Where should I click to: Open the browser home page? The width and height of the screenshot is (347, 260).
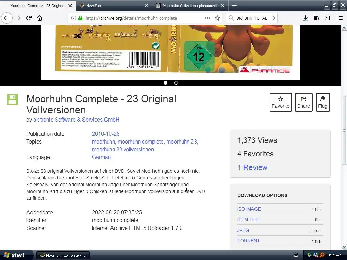[40, 18]
